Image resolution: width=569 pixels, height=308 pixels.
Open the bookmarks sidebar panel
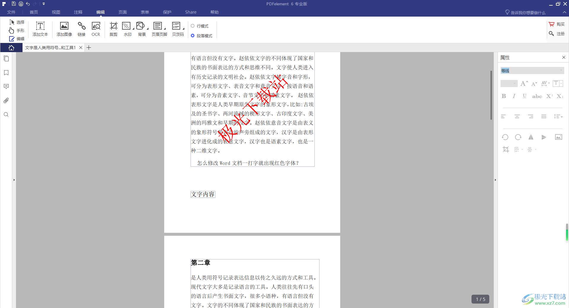click(6, 73)
